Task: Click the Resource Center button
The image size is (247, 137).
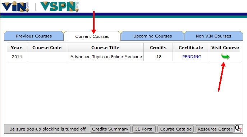Action: [215, 129]
